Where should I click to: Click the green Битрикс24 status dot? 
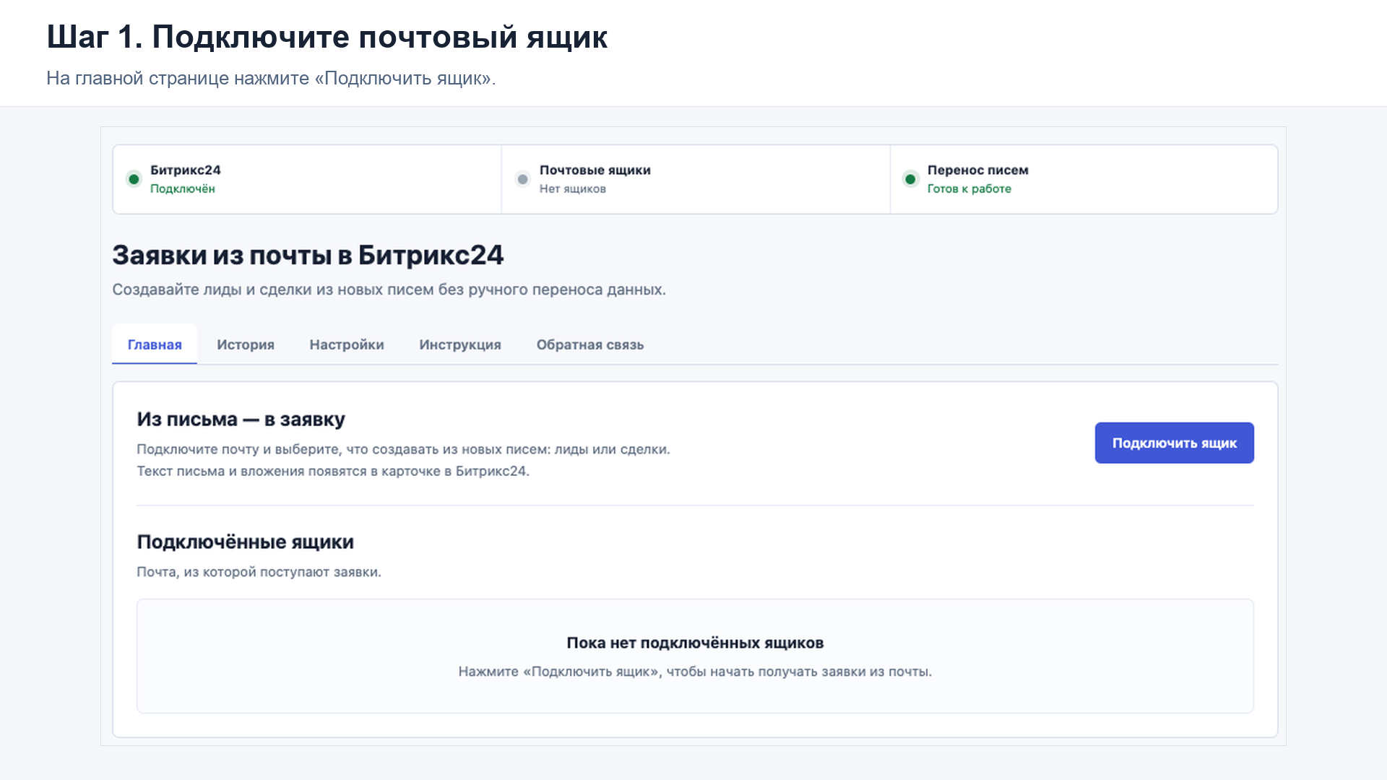(134, 179)
